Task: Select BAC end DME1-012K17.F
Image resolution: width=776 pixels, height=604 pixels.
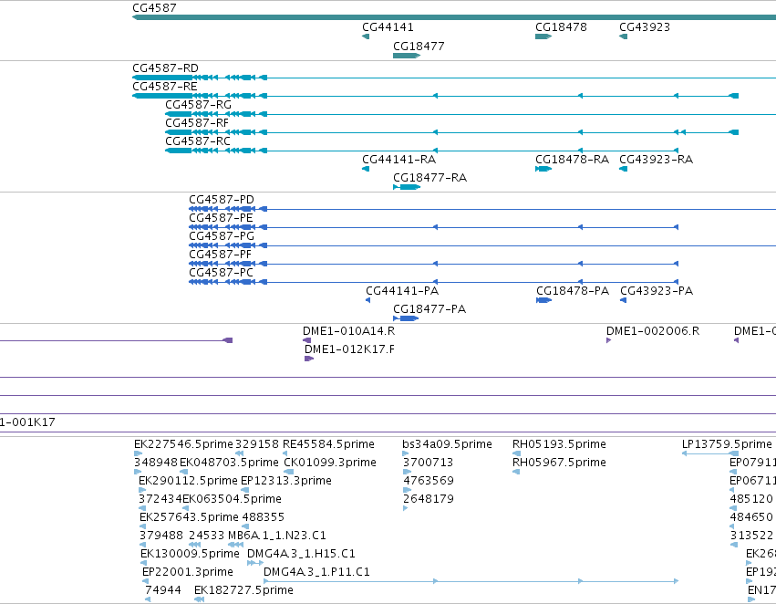Action: pos(349,349)
